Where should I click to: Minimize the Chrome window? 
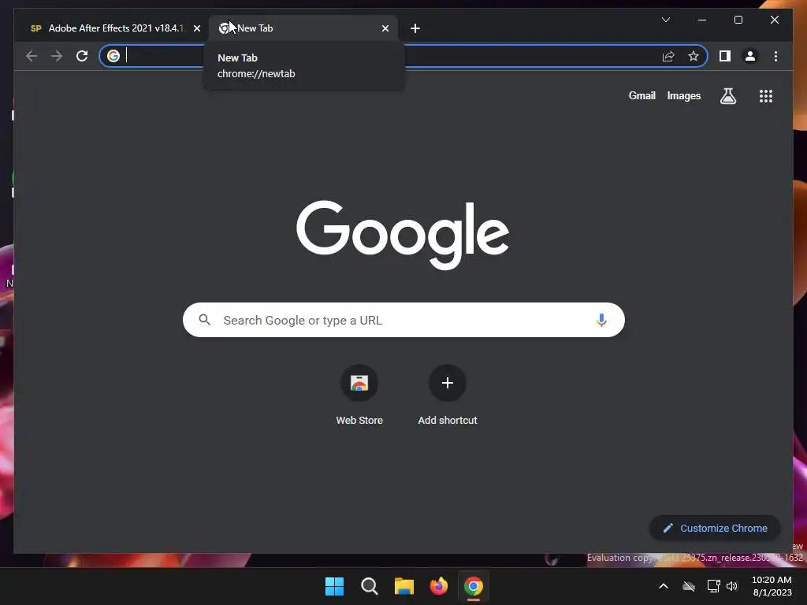tap(702, 20)
